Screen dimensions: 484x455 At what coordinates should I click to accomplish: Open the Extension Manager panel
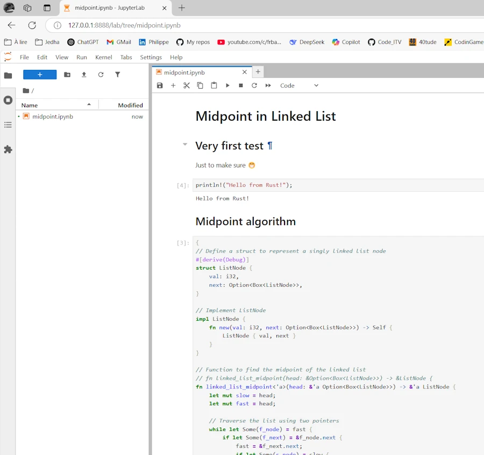tap(8, 149)
